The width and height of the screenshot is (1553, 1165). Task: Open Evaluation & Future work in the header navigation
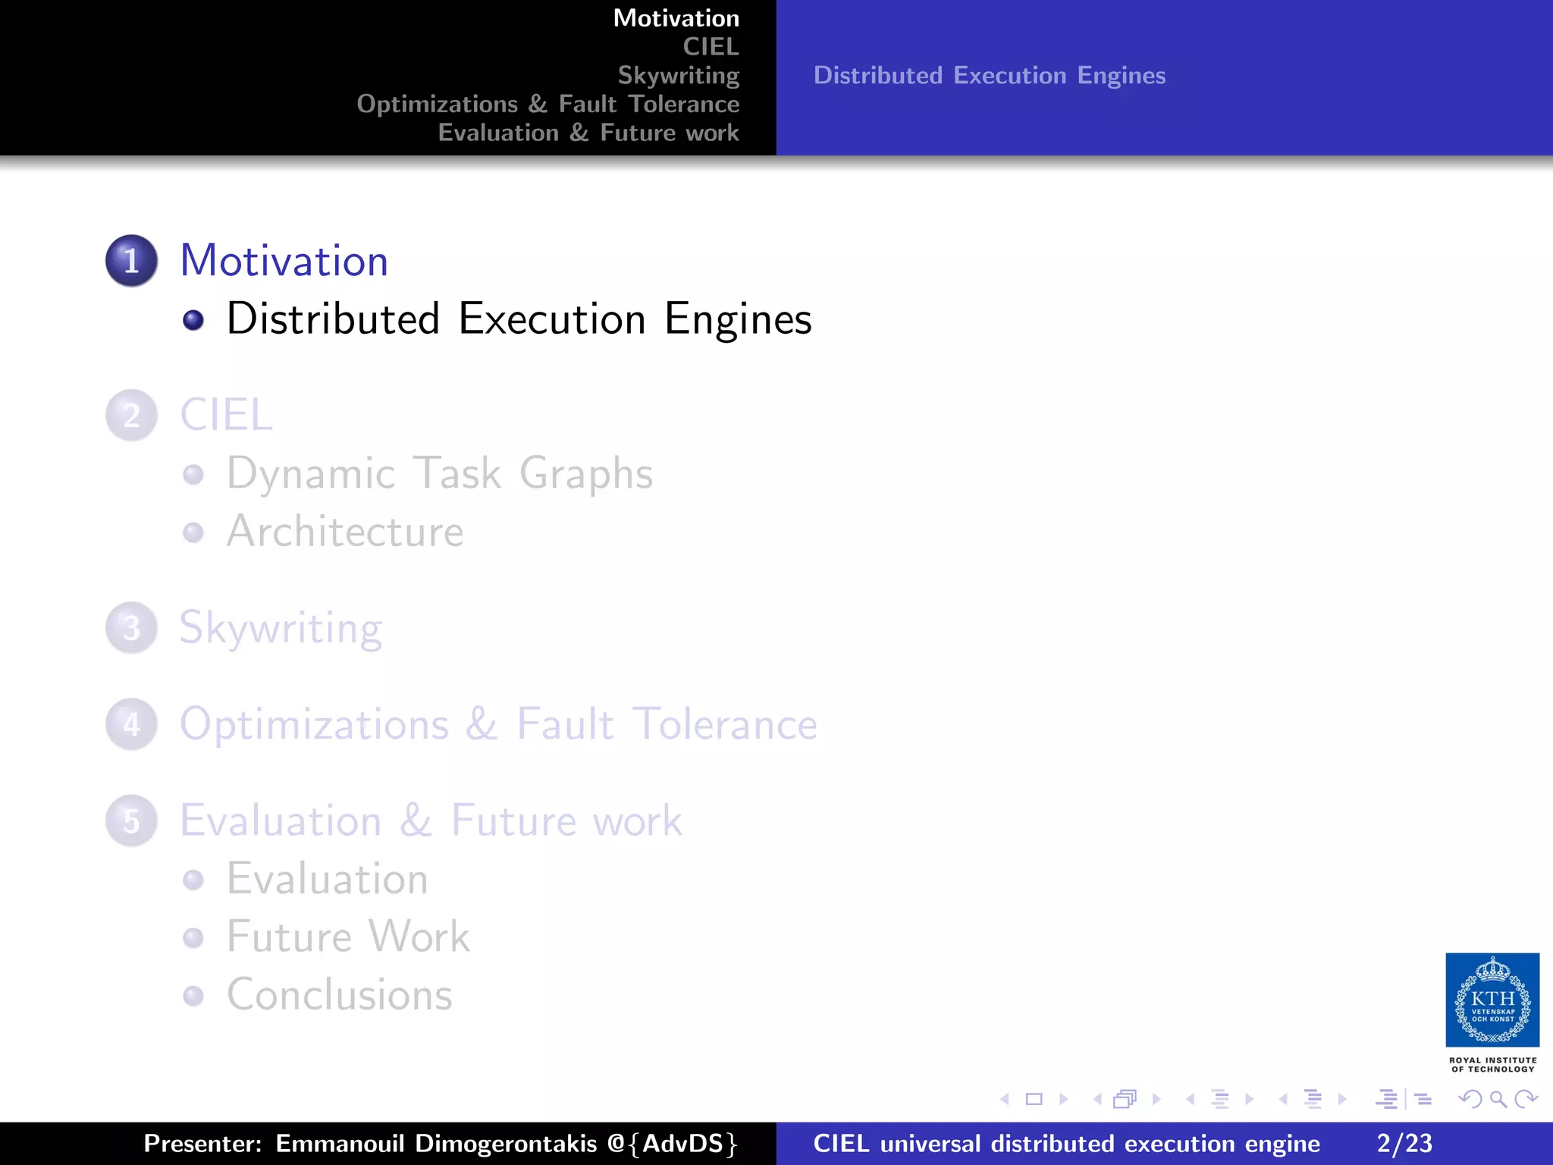[588, 133]
